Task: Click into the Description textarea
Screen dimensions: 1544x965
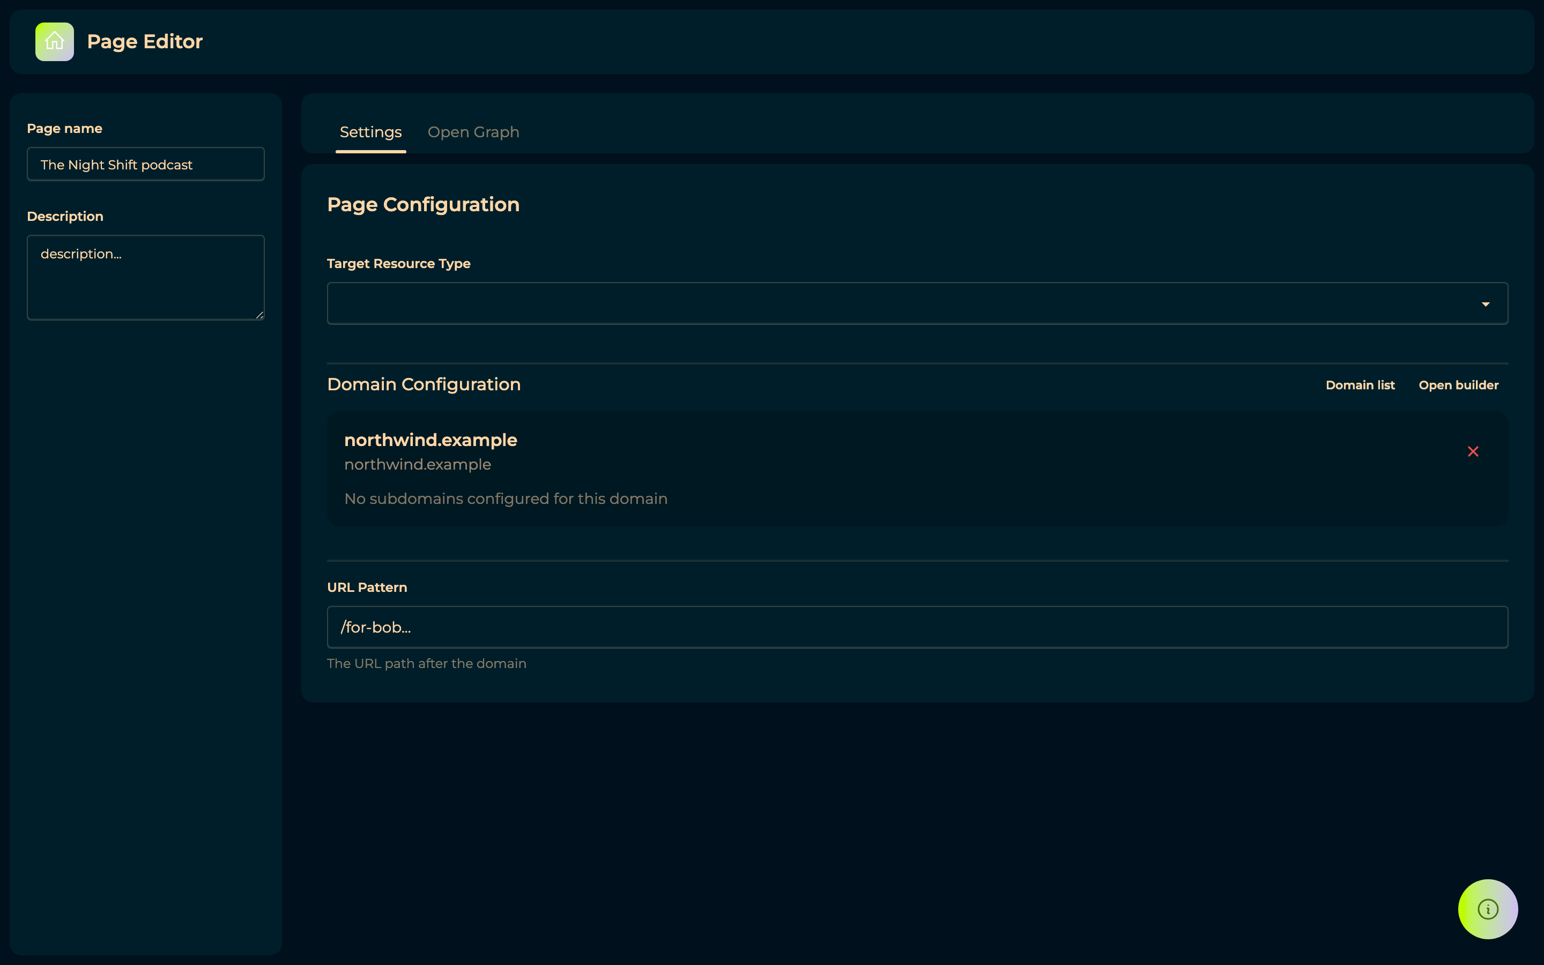Action: pyautogui.click(x=145, y=278)
